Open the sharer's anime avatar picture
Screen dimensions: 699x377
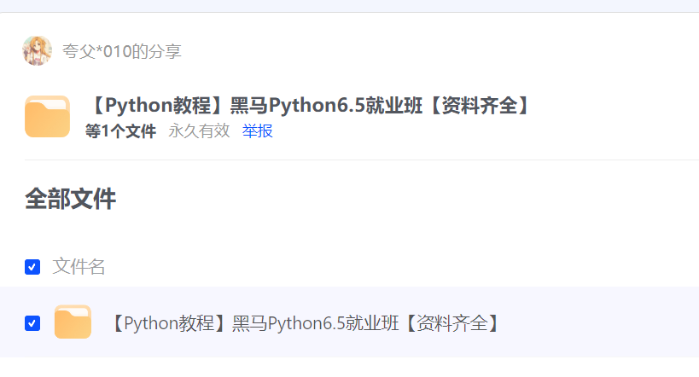pyautogui.click(x=37, y=51)
